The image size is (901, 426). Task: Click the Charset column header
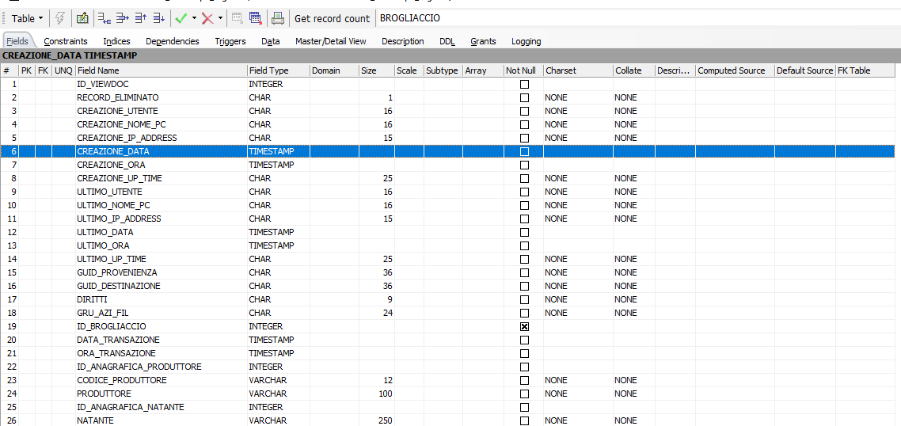tap(578, 70)
